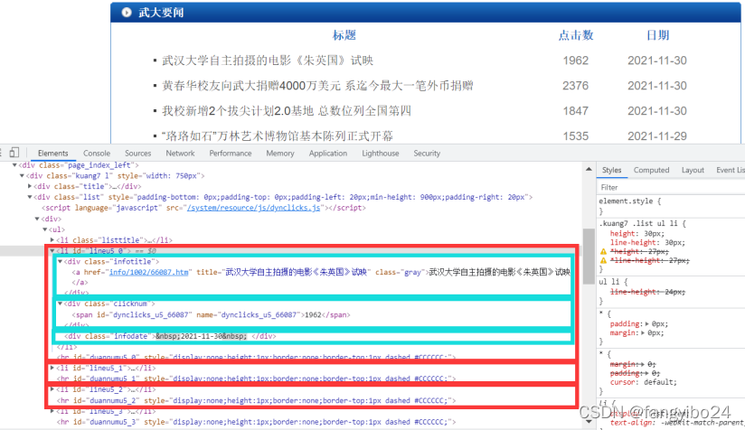Open the Security tab

coord(427,154)
